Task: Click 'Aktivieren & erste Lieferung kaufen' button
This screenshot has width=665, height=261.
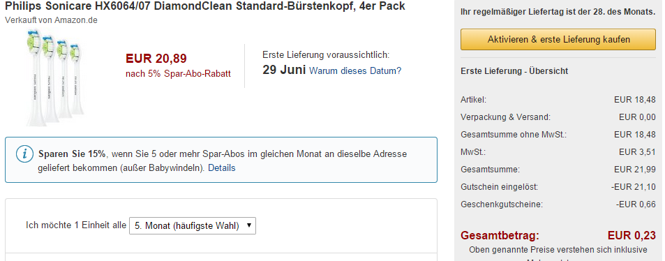Action: (558, 40)
